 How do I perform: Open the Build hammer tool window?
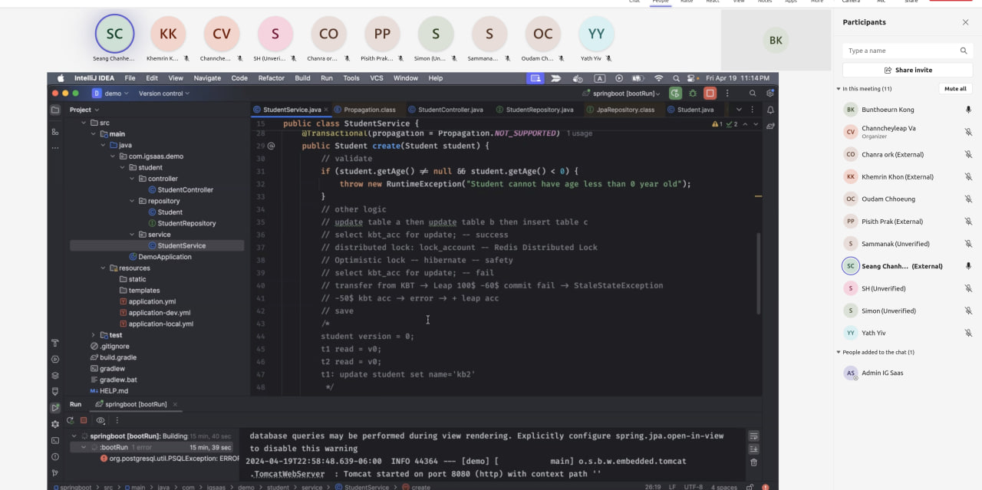(55, 343)
